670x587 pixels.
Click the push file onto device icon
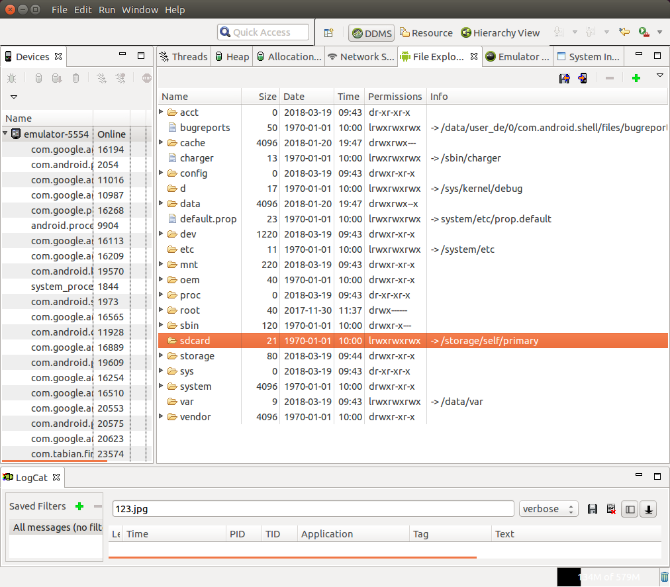pyautogui.click(x=583, y=79)
